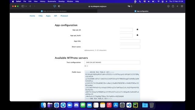Toggle the Safari sidebar button
Screen dimensions: 195x110
tap(23, 6)
